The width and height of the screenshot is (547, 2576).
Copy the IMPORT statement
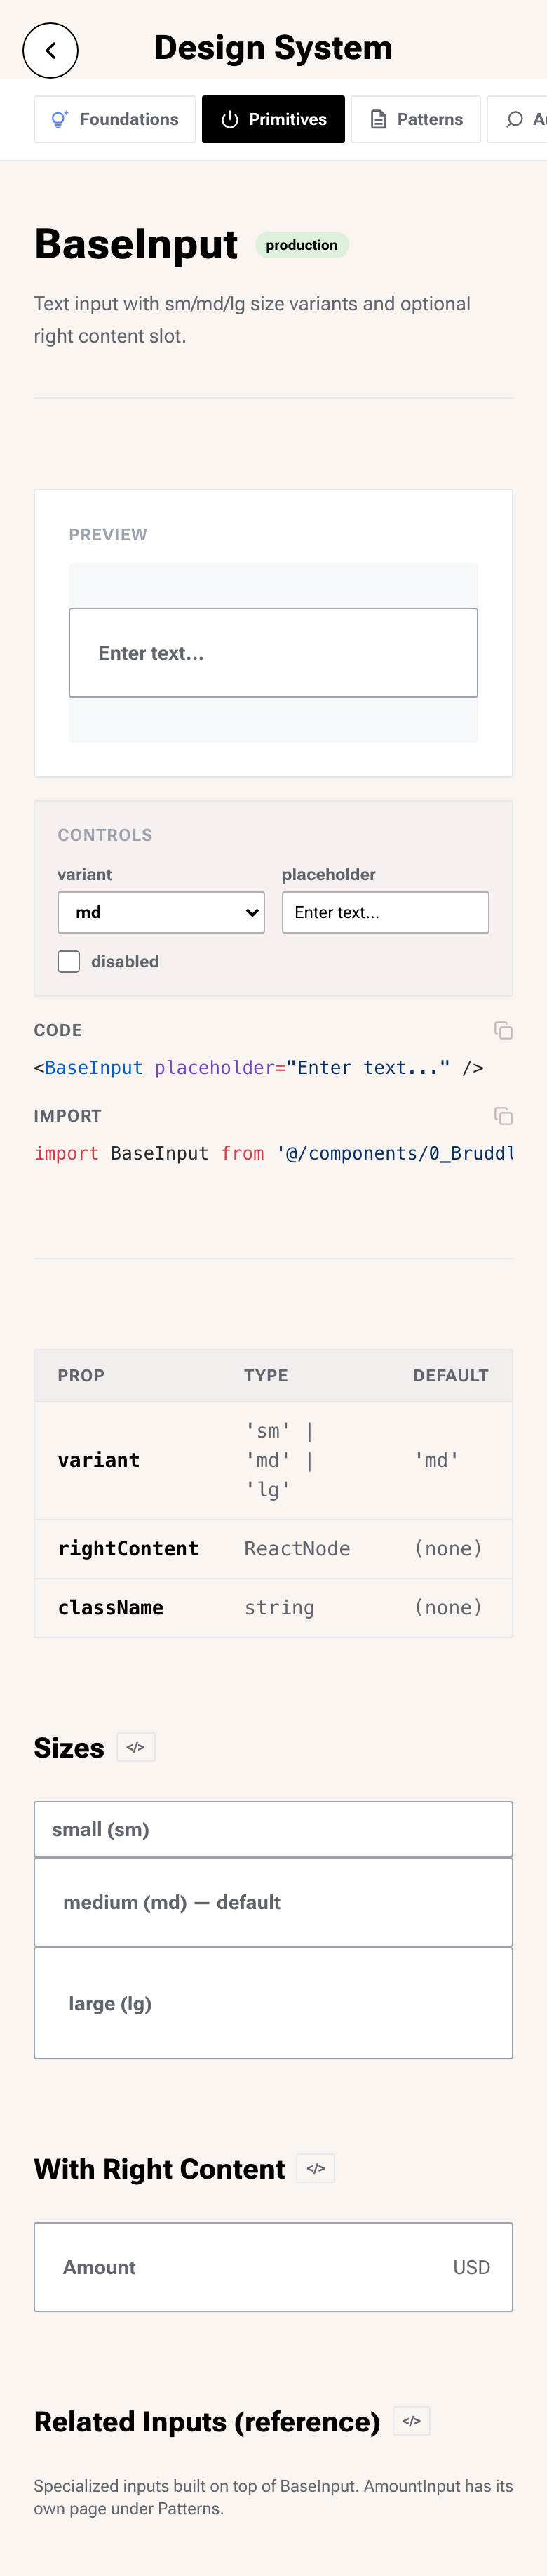coord(503,1116)
